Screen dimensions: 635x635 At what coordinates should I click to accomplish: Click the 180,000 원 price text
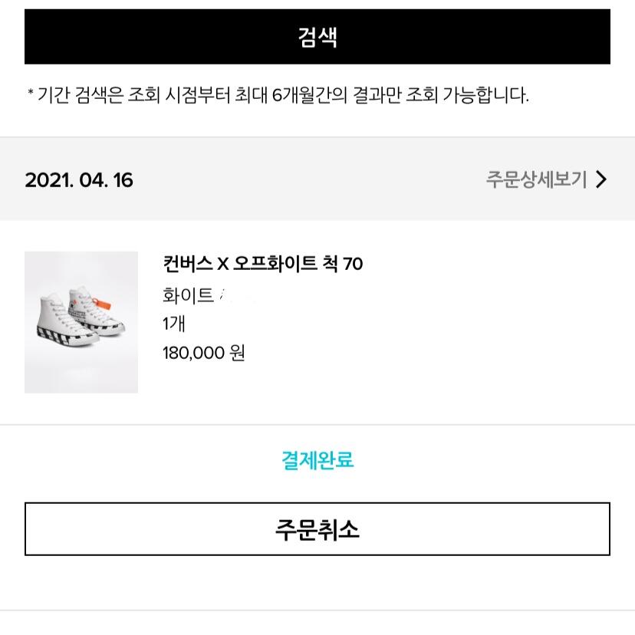[203, 354]
